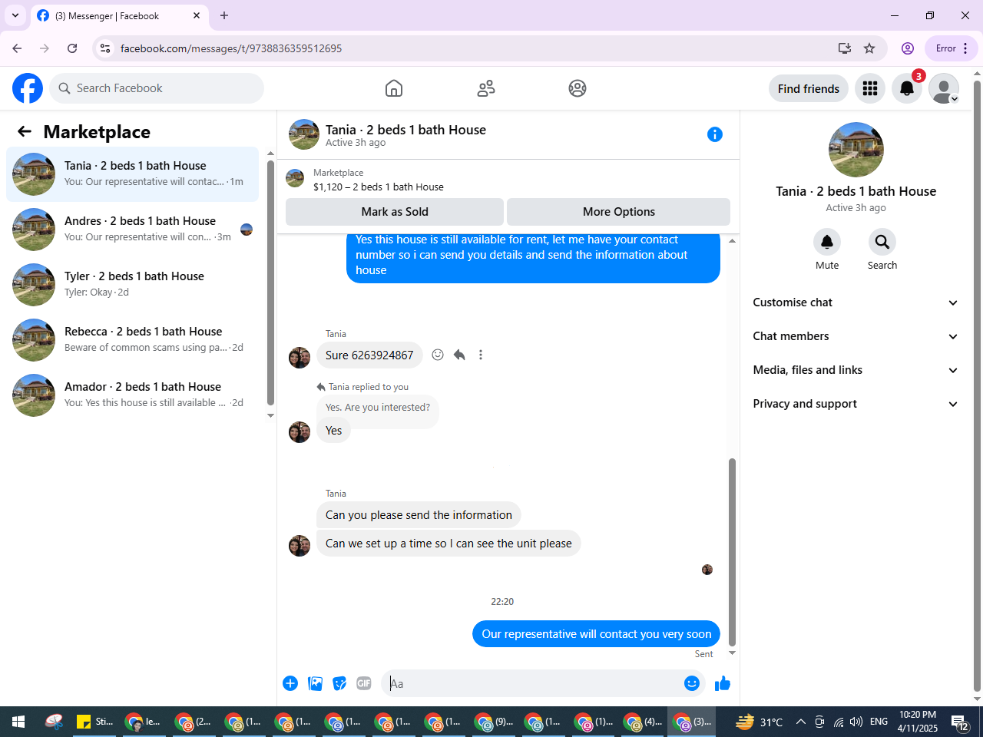Screen dimensions: 983x737
Task: View site information beside the URL
Action: (x=105, y=48)
